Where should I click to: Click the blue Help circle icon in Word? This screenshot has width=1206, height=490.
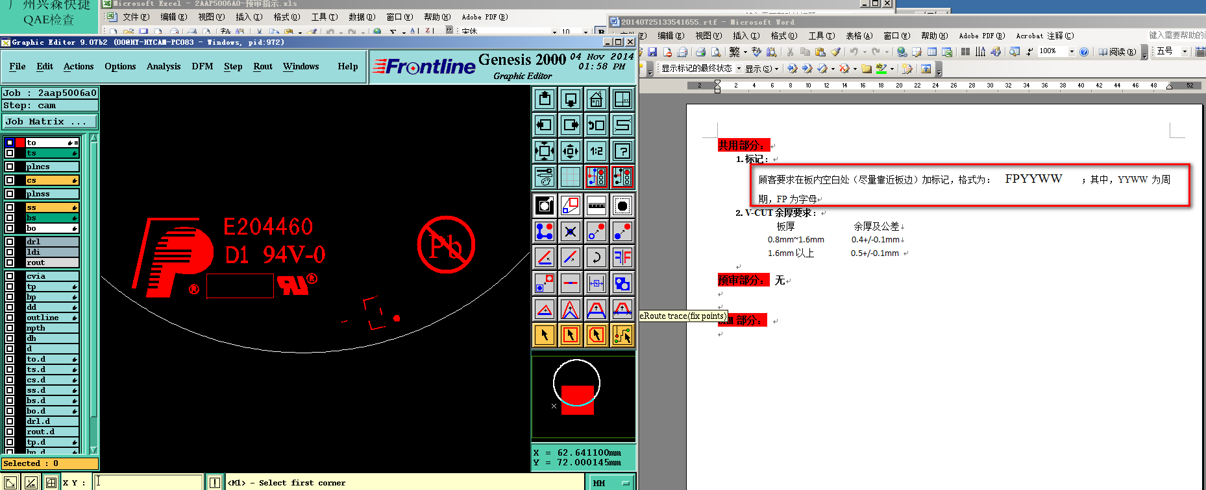[x=1083, y=52]
